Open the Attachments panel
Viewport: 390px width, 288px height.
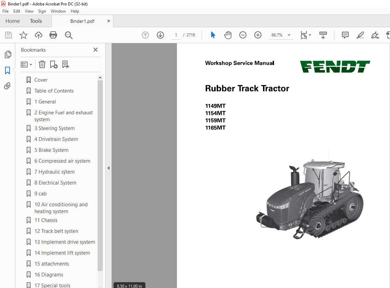pos(8,86)
